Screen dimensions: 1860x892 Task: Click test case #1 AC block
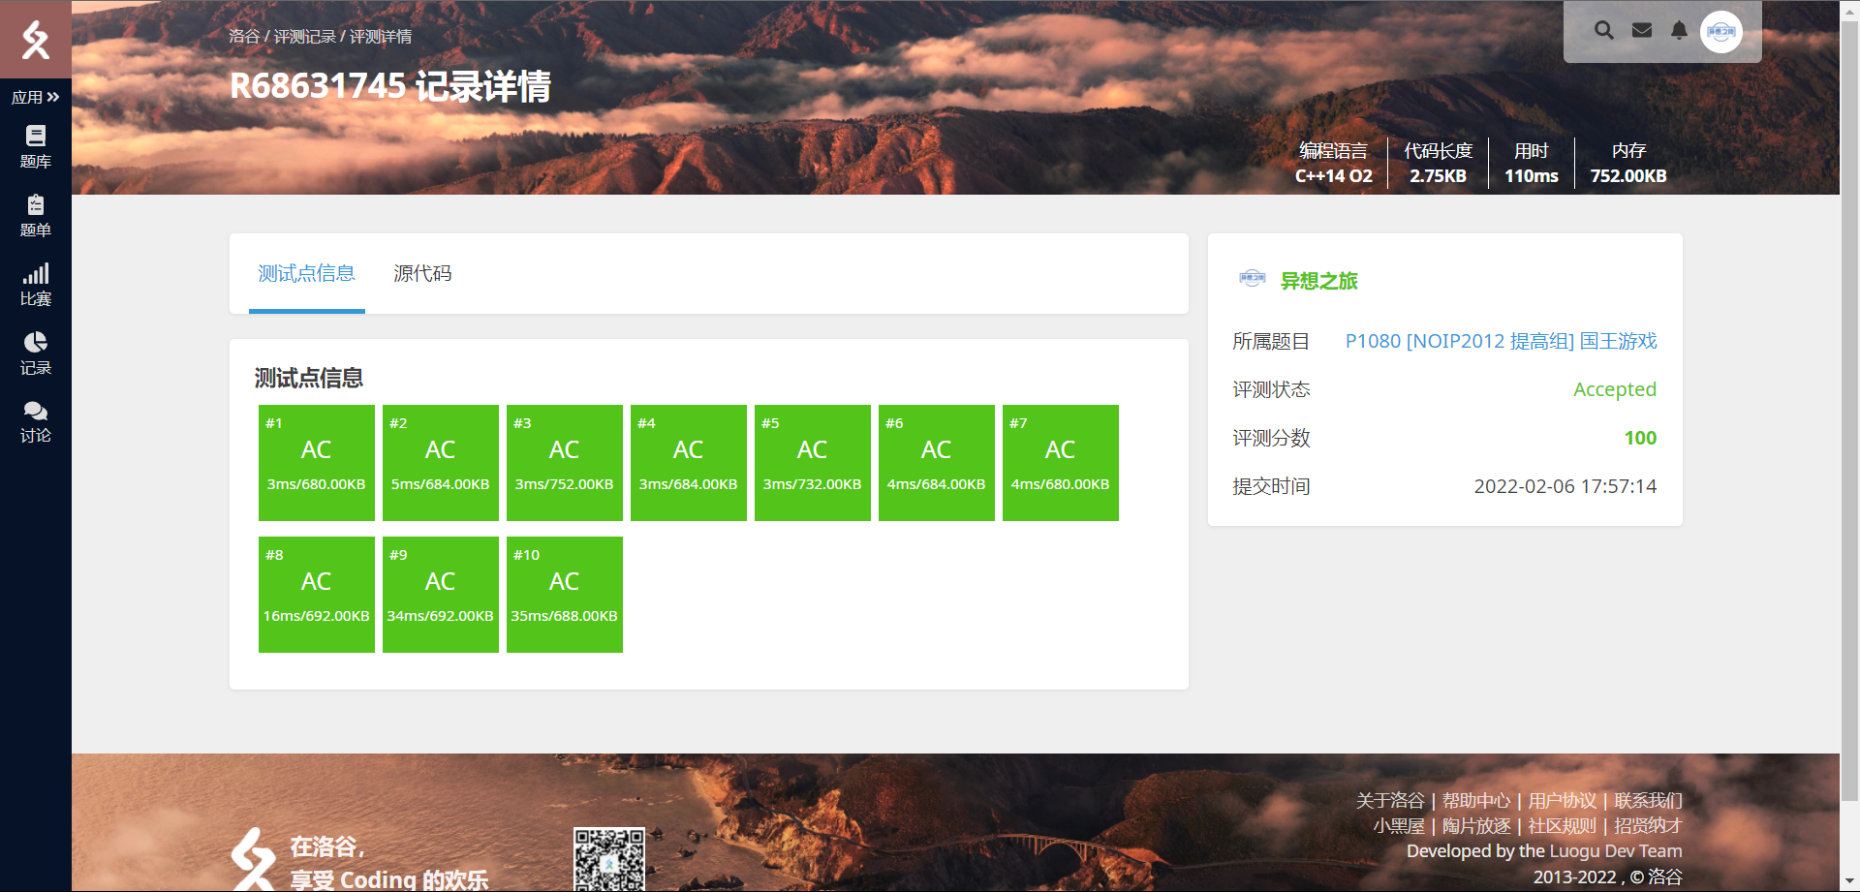(317, 463)
